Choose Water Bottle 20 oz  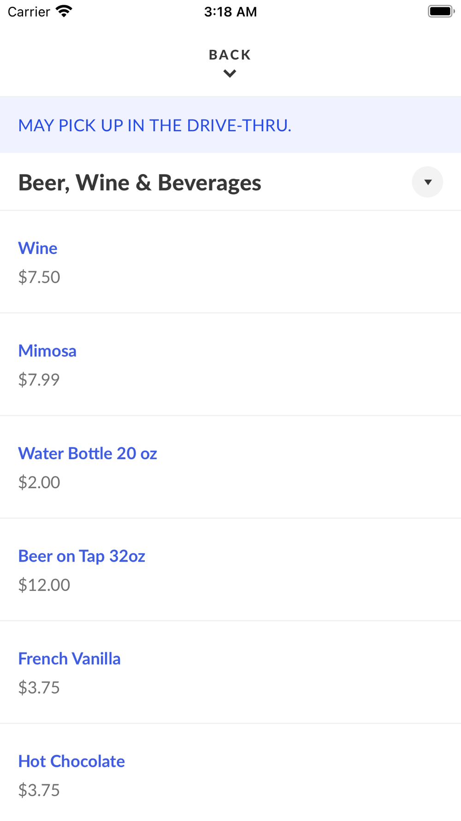88,453
